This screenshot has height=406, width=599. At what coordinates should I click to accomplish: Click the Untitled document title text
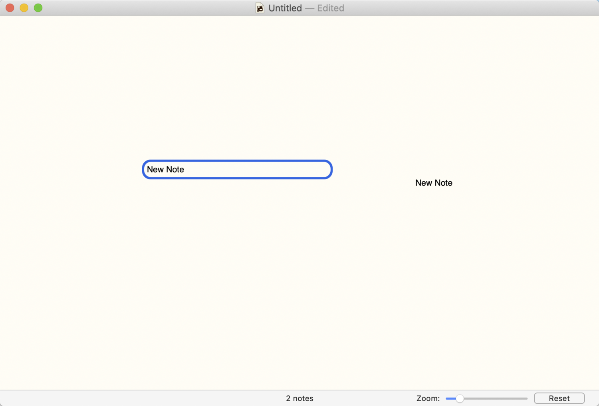(285, 8)
